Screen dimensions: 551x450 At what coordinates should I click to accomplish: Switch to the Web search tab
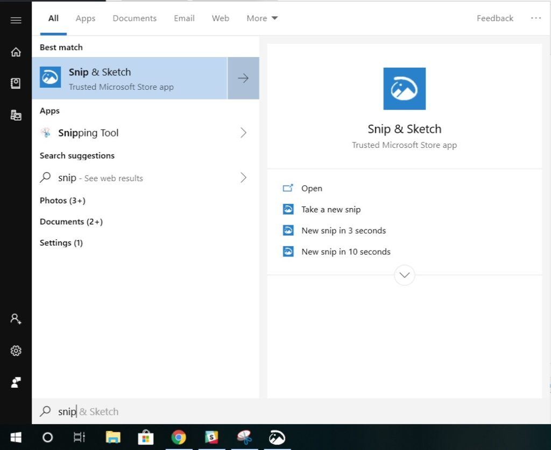(x=220, y=18)
